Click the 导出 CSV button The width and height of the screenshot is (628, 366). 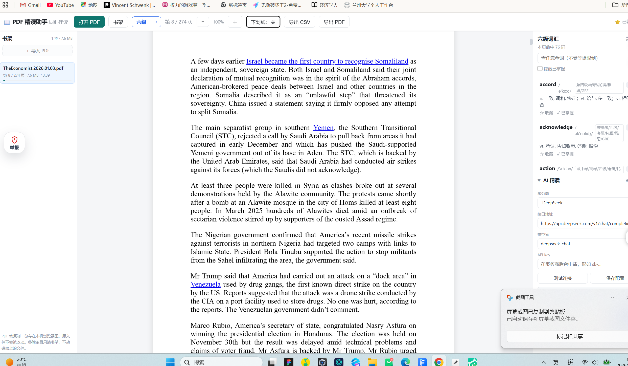click(x=299, y=22)
